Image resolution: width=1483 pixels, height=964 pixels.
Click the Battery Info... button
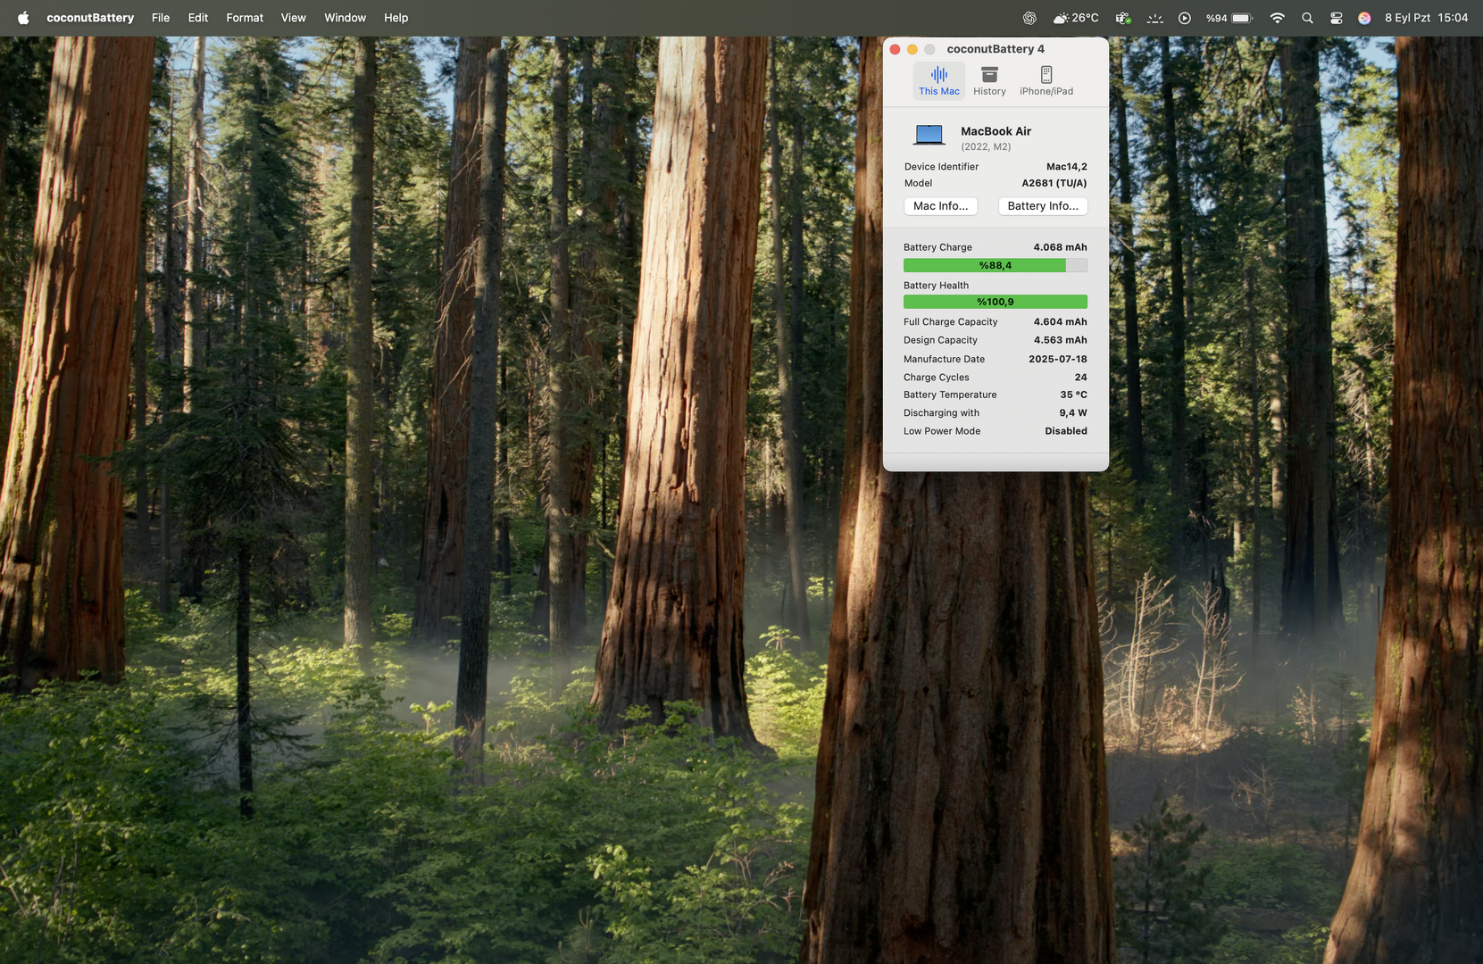pos(1043,206)
